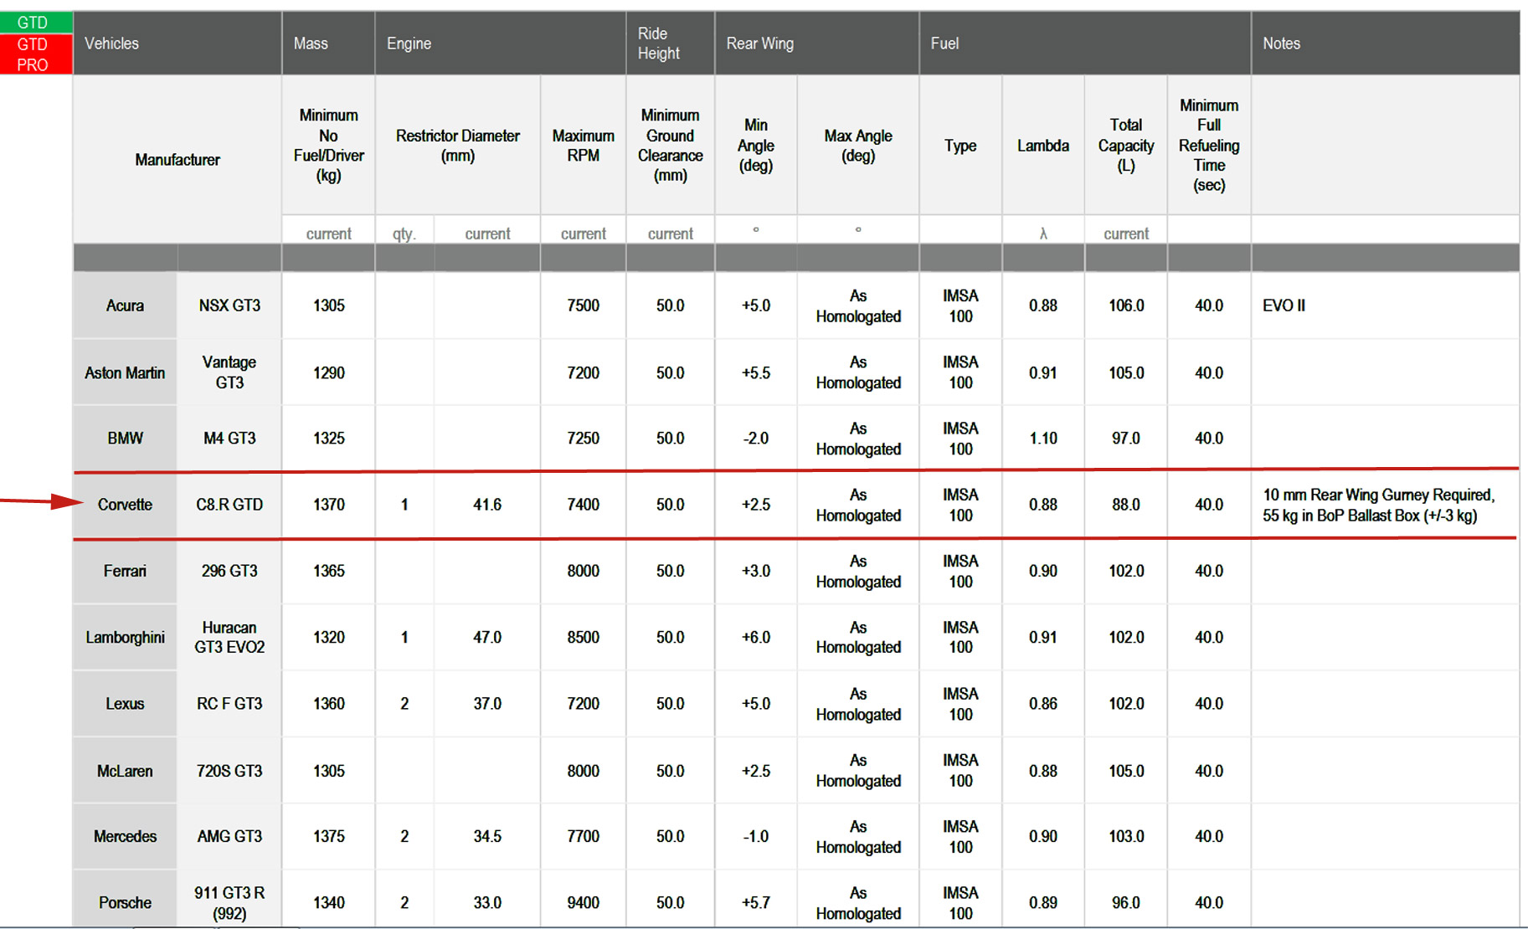Select the Ferrari 296 GT3 model cell

click(x=229, y=571)
